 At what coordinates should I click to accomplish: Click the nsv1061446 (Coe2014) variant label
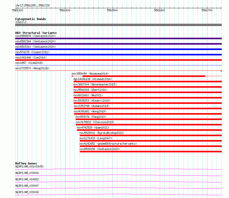(x=31, y=57)
